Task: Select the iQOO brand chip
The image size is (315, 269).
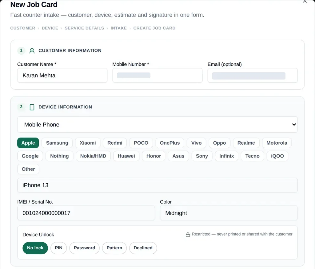Action: click(x=277, y=156)
